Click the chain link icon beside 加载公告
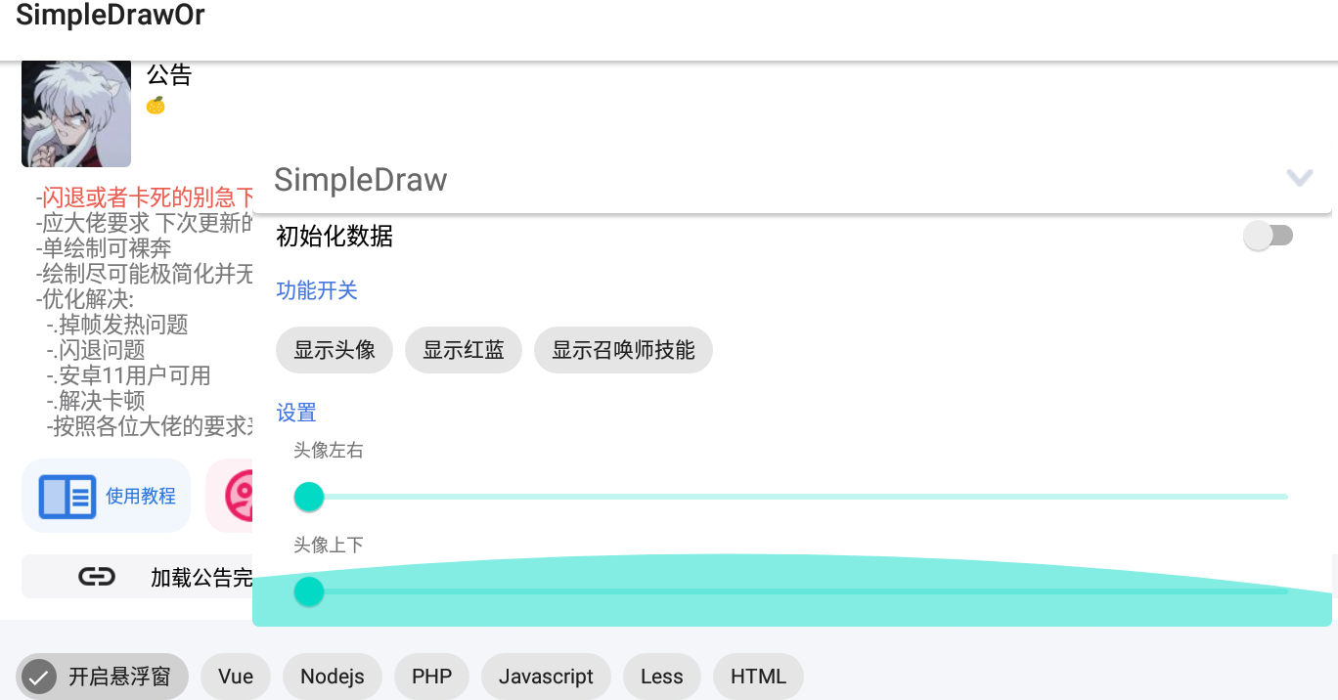This screenshot has height=700, width=1338. [x=97, y=577]
